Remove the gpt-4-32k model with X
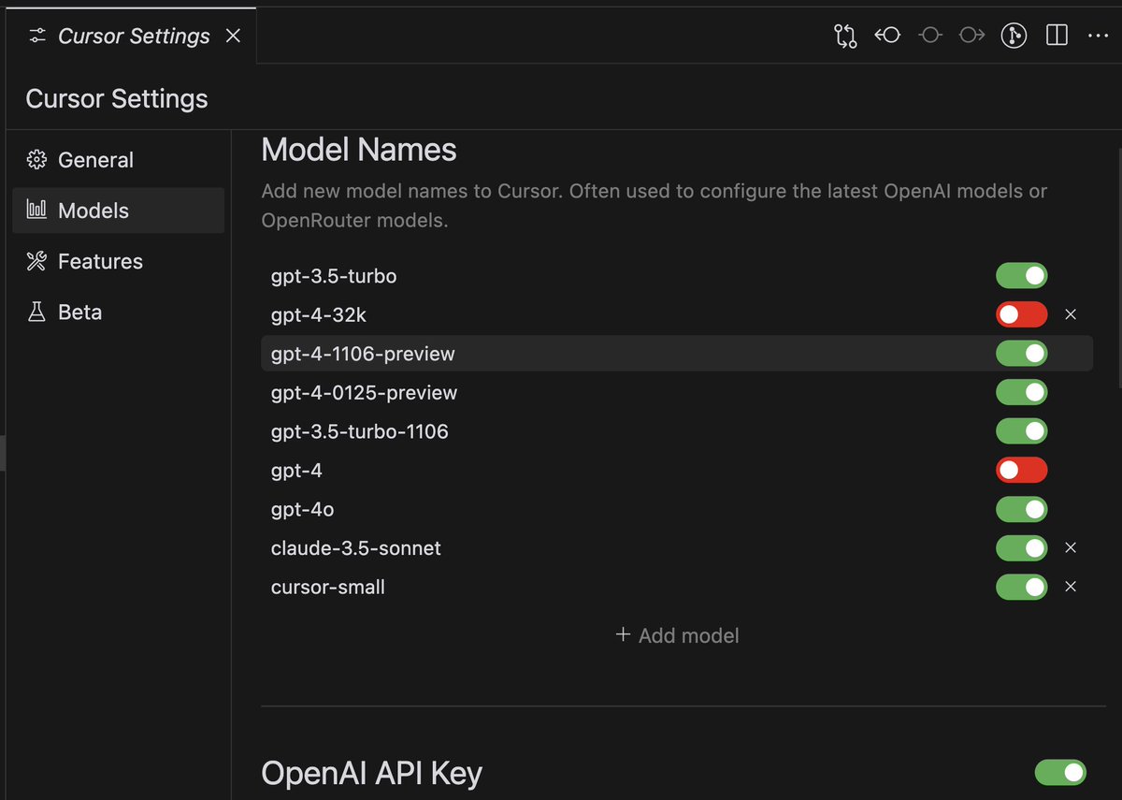1122x800 pixels. tap(1072, 315)
